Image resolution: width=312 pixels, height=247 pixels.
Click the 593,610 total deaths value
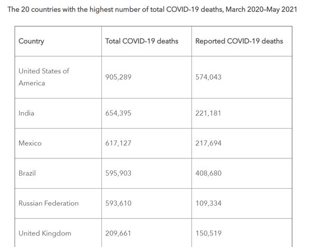point(119,203)
